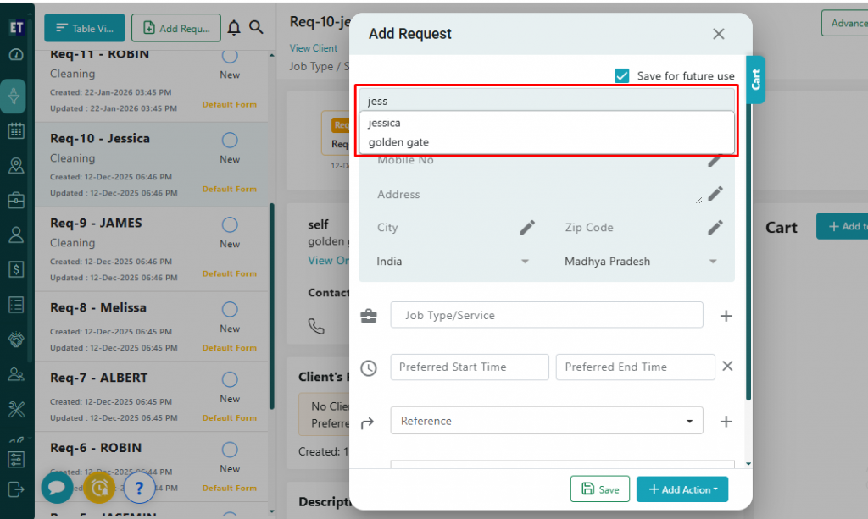
Task: Follow the View Client link
Action: [x=314, y=48]
